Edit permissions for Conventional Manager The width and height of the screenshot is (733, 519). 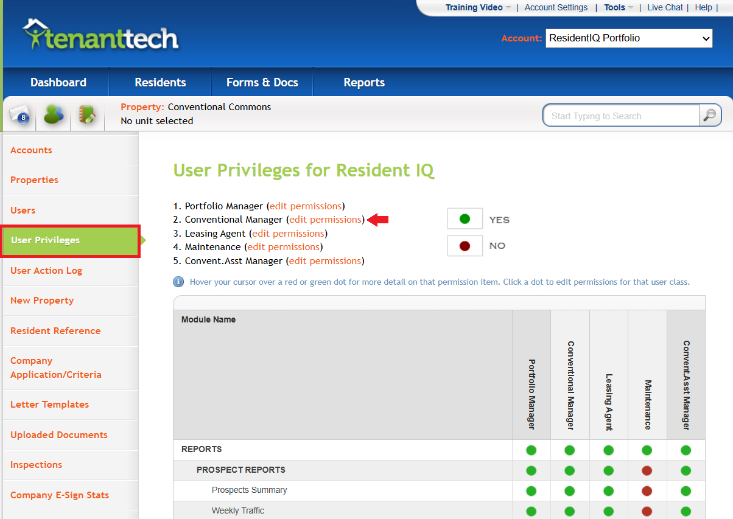tap(325, 220)
